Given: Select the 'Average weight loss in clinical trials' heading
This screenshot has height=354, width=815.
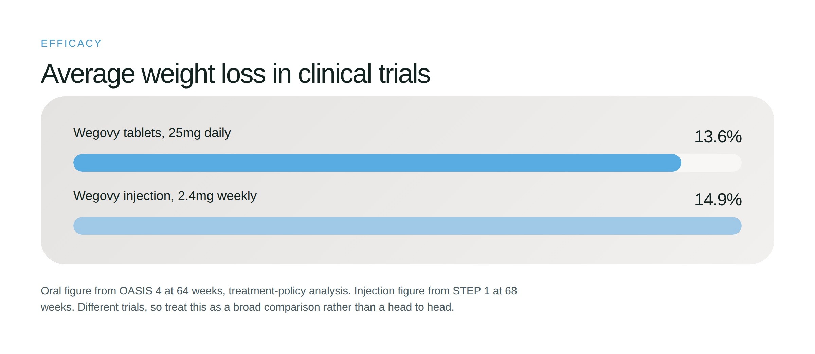Looking at the screenshot, I should tap(235, 74).
